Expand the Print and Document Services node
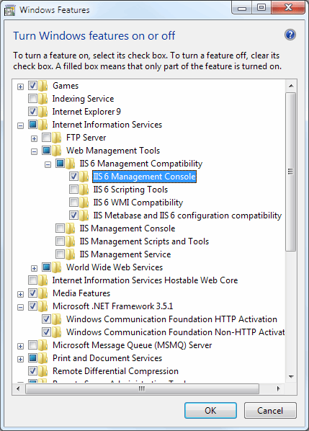The image size is (309, 431). [x=20, y=359]
